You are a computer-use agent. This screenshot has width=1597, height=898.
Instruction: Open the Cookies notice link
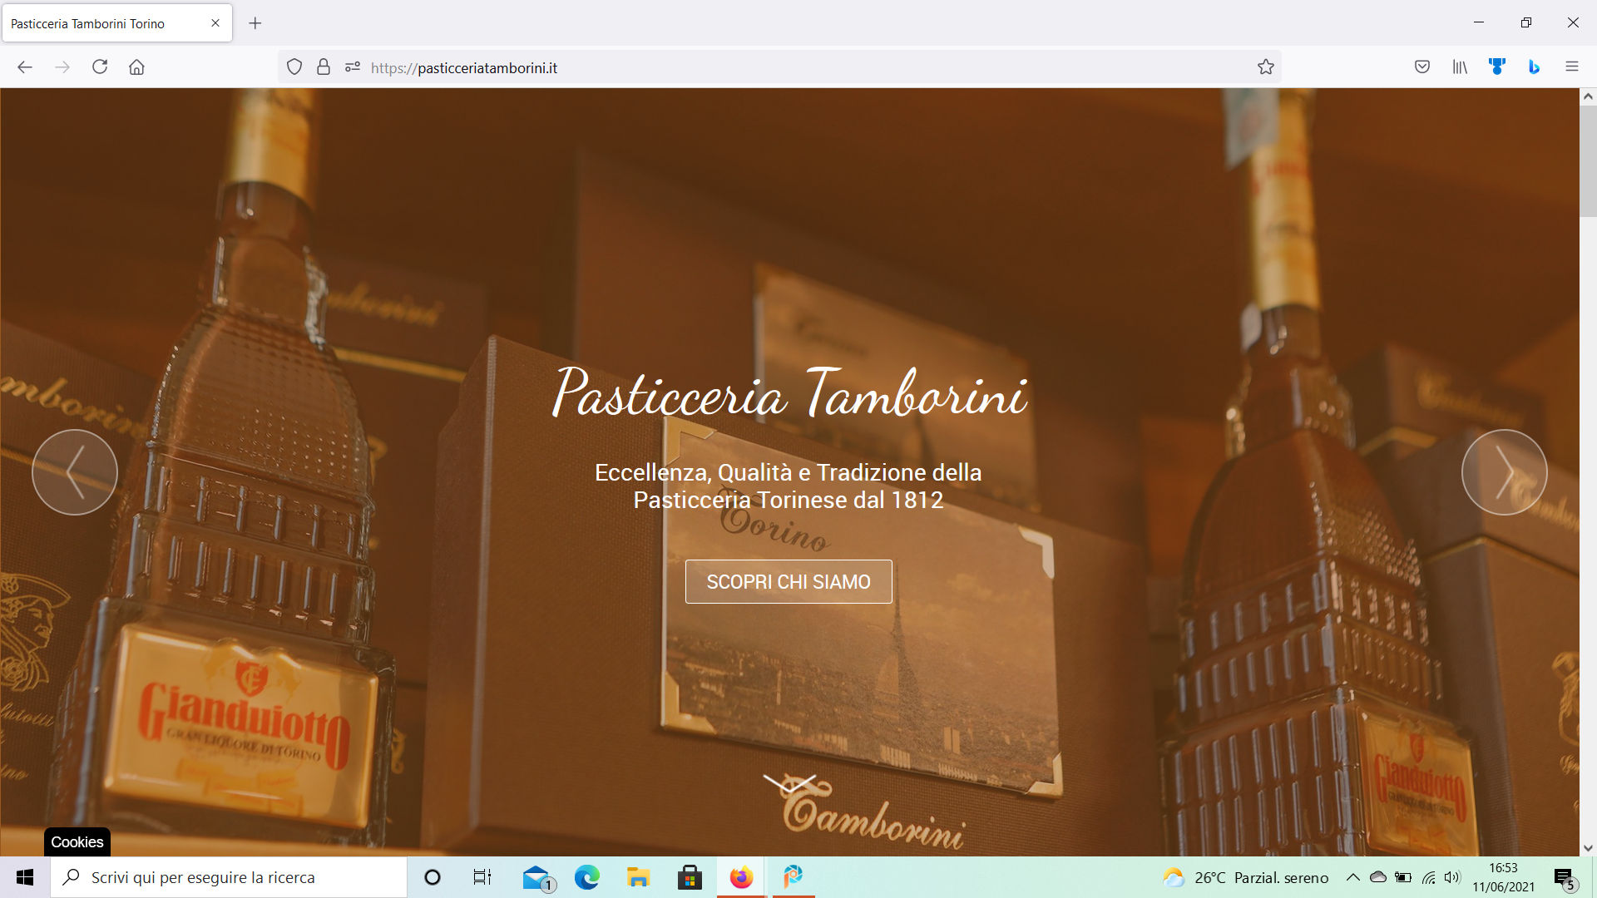76,841
